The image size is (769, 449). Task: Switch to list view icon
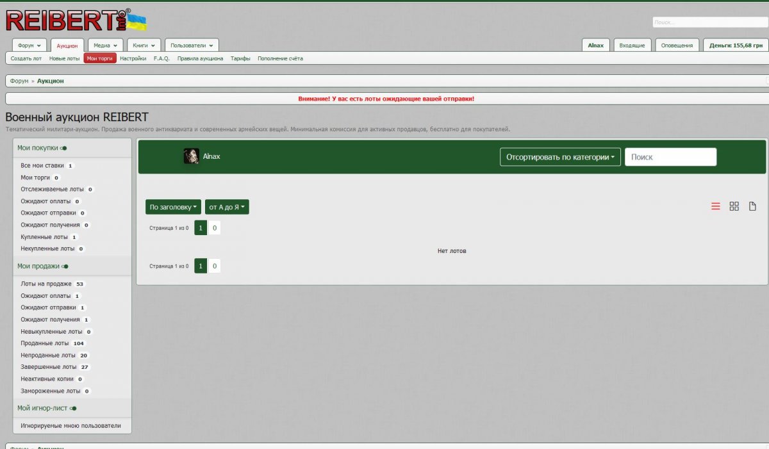[716, 206]
